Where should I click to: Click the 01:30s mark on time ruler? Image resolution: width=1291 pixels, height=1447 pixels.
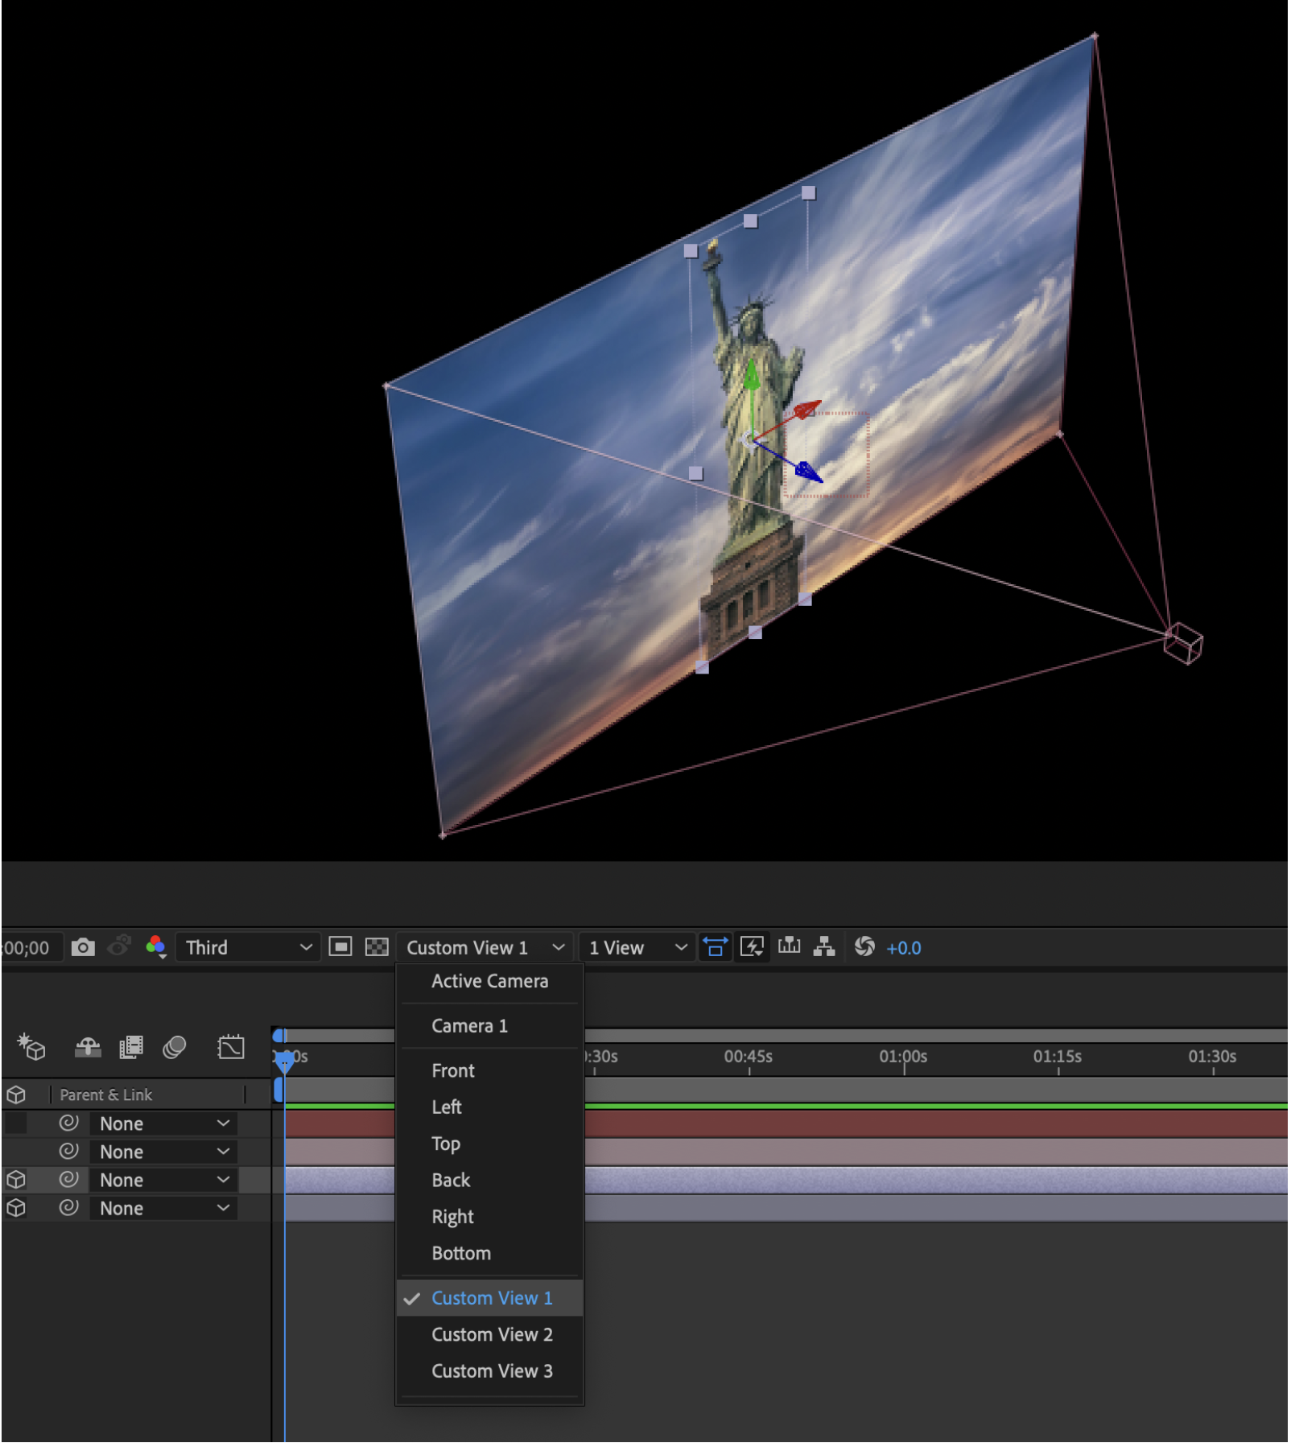[1212, 1057]
